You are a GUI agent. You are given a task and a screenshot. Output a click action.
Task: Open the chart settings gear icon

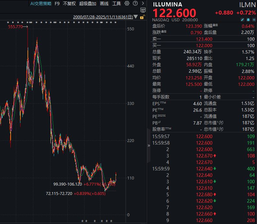pos(127,4)
